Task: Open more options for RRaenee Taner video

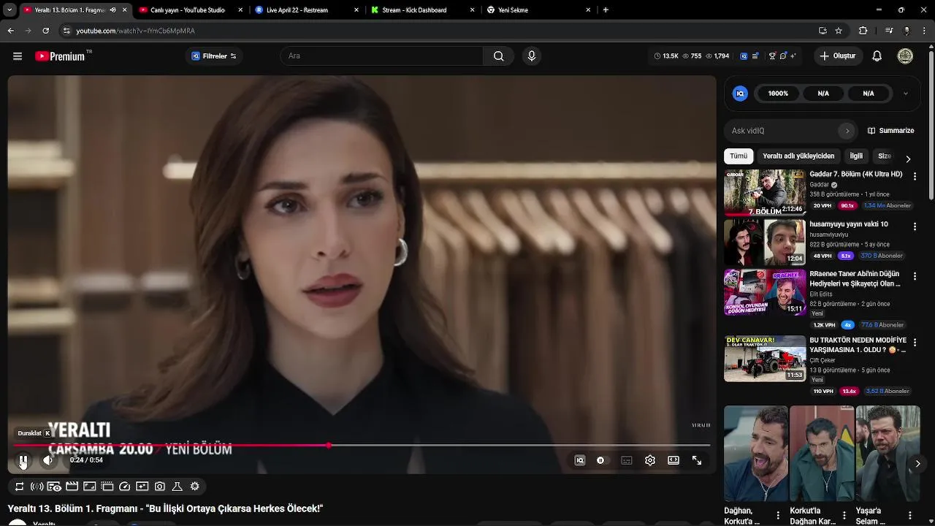Action: coord(915,276)
